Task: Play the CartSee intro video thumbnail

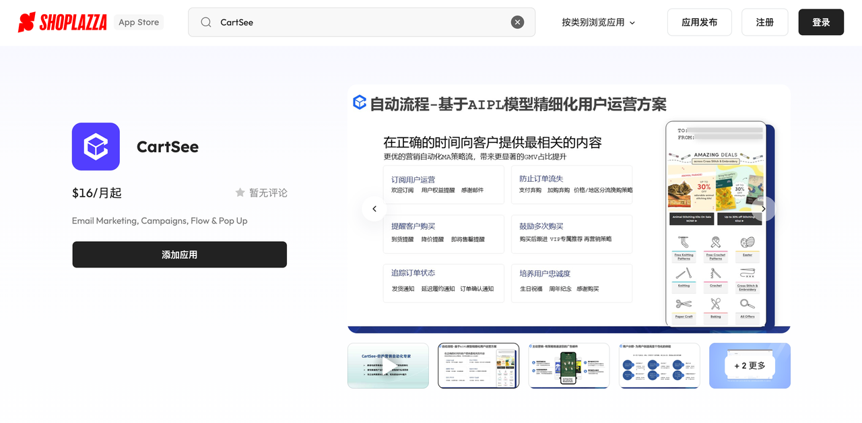Action: coord(388,366)
